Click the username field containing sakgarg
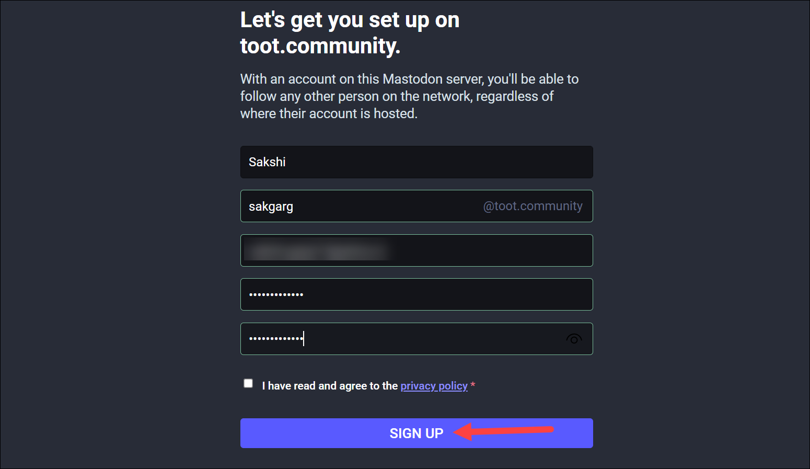This screenshot has height=469, width=810. click(x=416, y=206)
